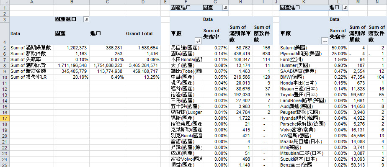Click the Toyota豐田(日本) row label
387x167 pixels.
(304, 95)
